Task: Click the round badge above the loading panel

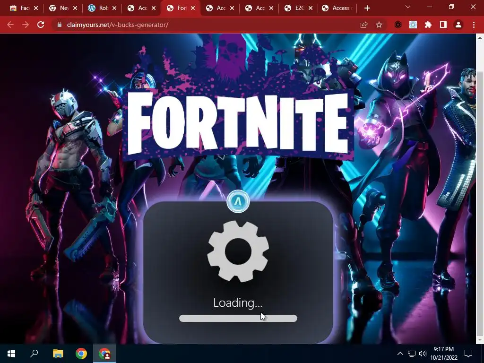Action: 238,201
